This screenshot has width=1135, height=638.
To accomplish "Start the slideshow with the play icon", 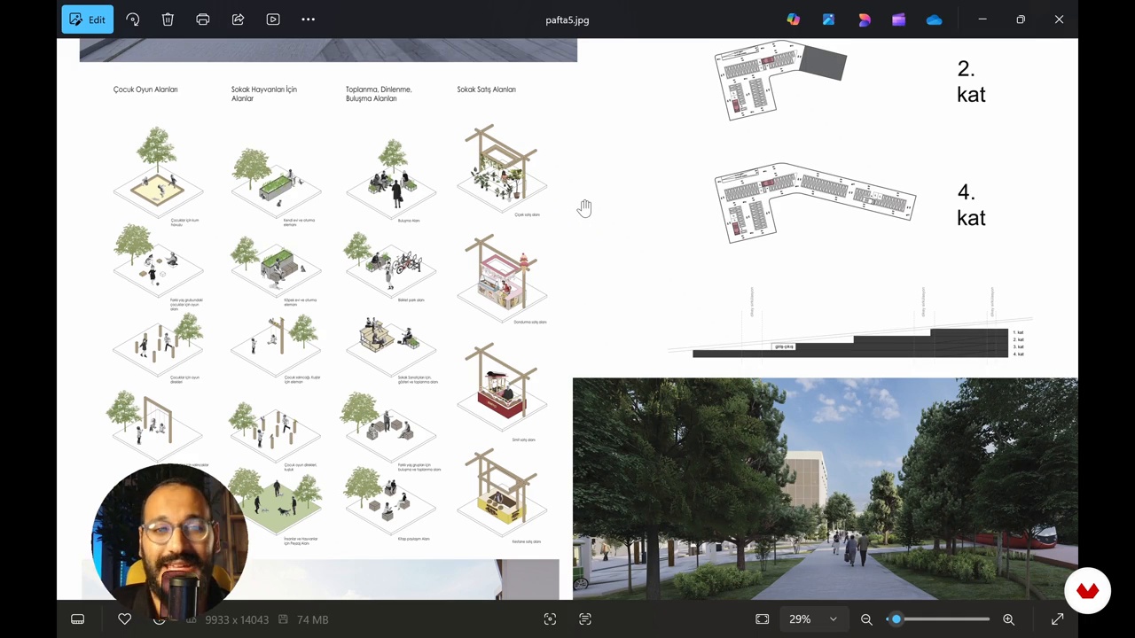I will pos(273,19).
